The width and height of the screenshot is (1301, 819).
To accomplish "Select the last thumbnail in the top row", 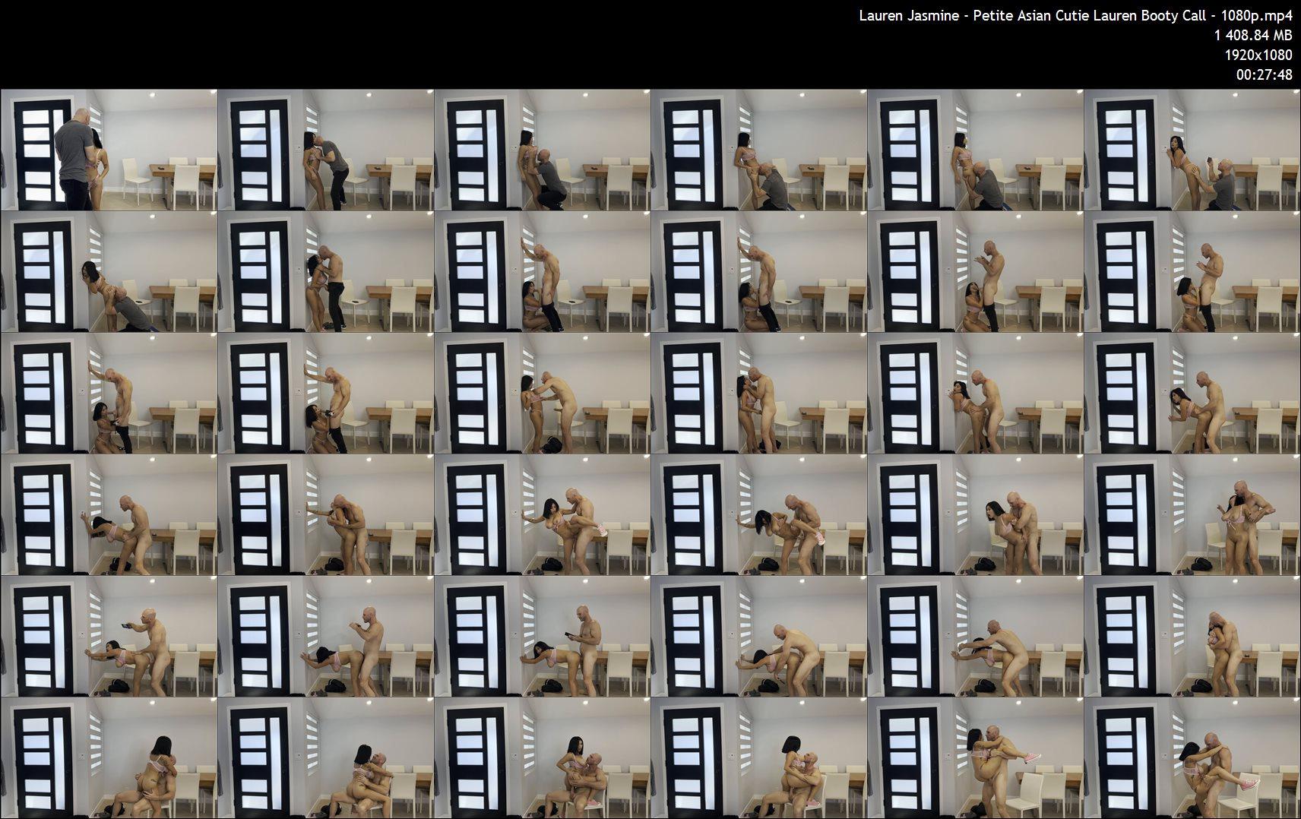I will (1192, 150).
